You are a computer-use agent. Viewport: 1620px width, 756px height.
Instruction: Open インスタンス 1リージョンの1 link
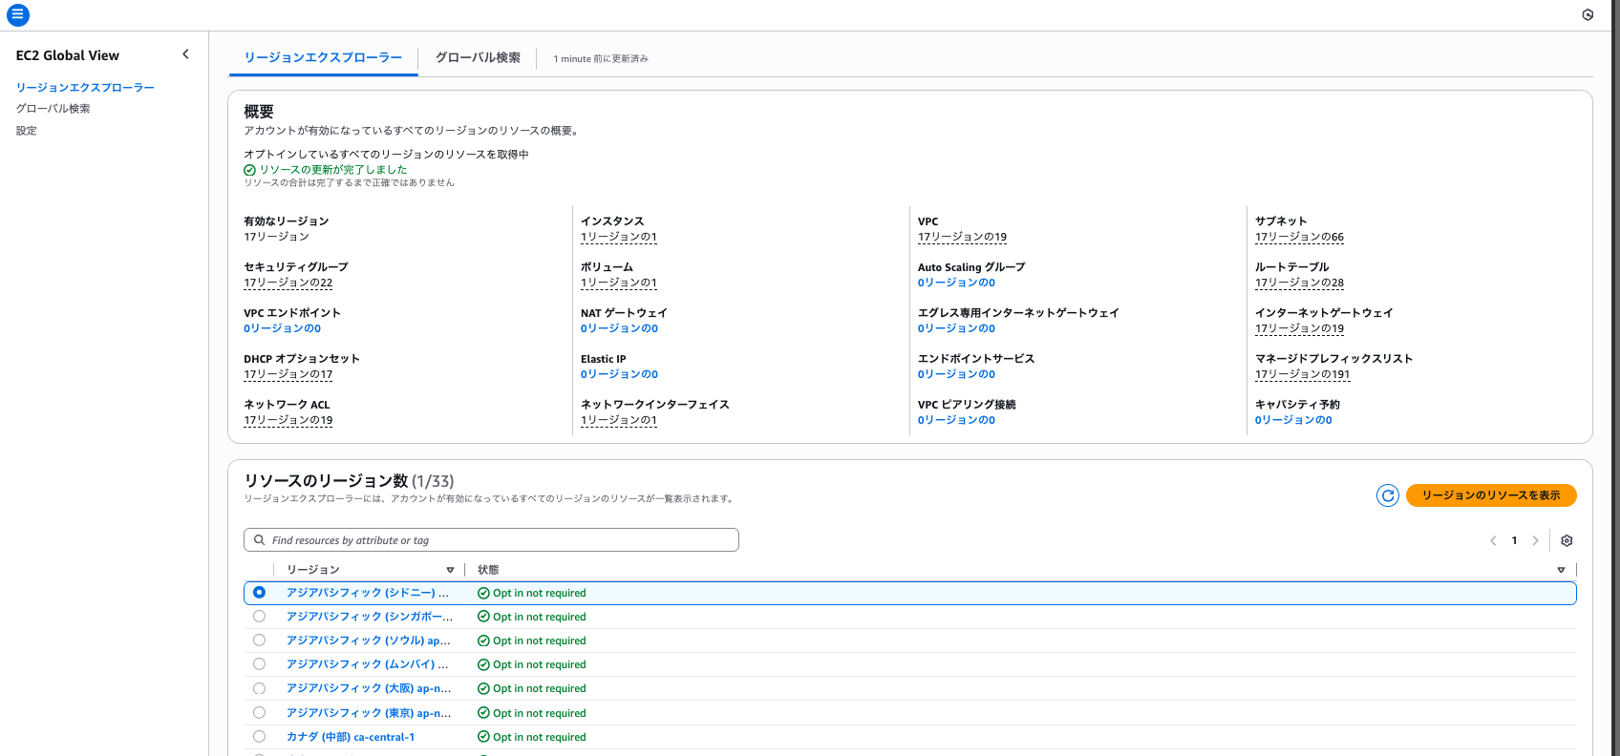(618, 237)
